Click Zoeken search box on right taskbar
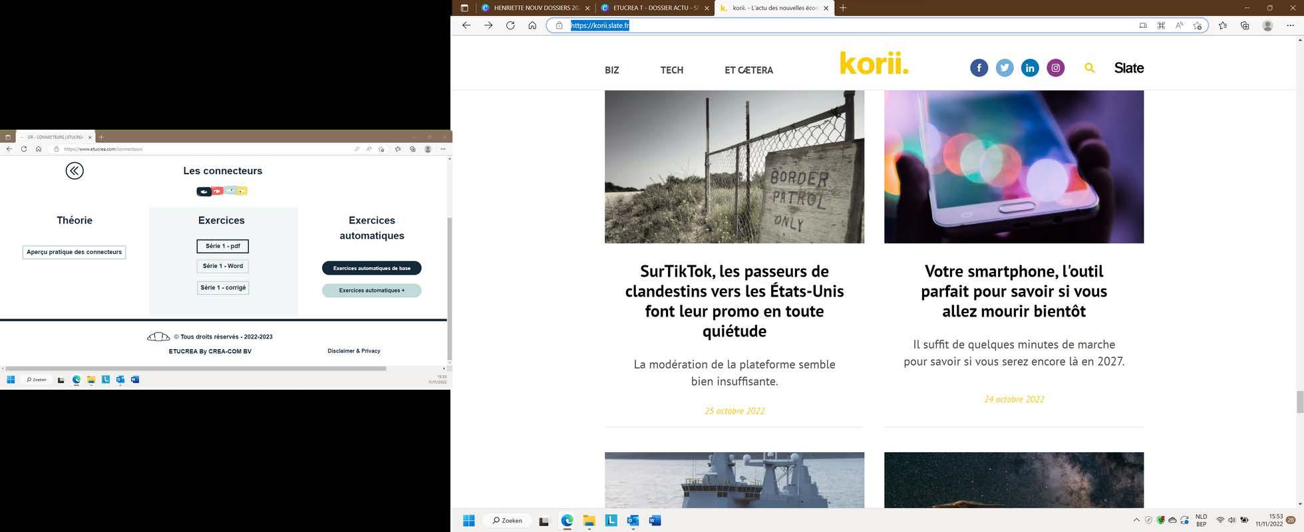1304x532 pixels. 508,521
